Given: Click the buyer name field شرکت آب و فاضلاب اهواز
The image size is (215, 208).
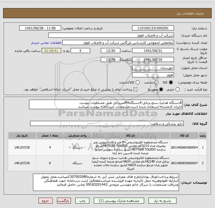Looking at the screenshot, I should [111, 35].
